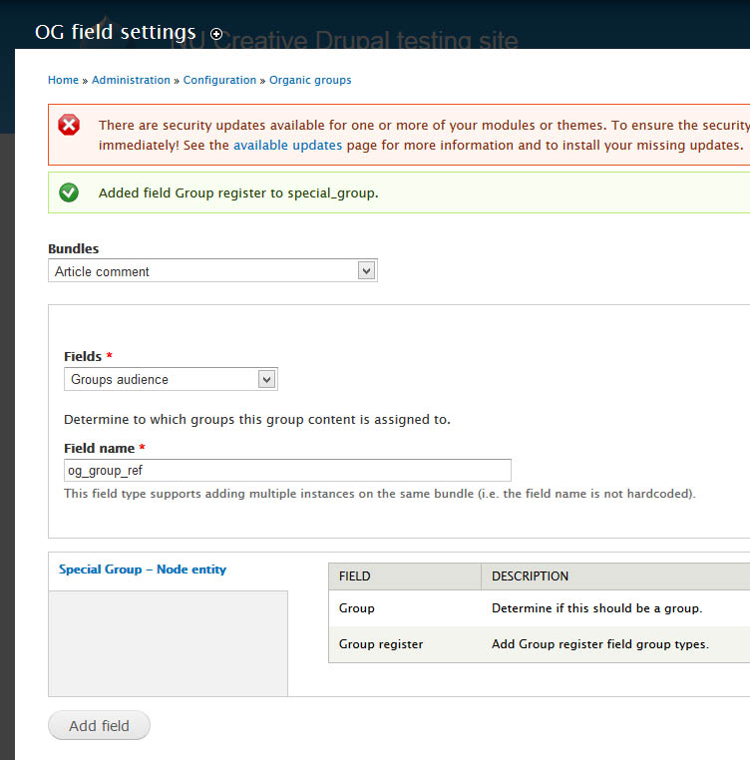Open the Bundles dropdown showing Article comment
This screenshot has height=760, width=750.
click(x=212, y=271)
